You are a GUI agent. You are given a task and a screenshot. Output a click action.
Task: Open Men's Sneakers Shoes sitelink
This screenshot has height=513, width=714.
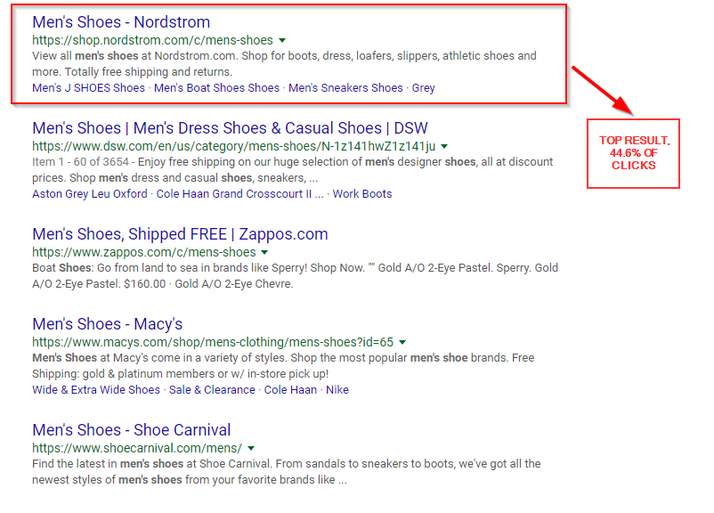pyautogui.click(x=345, y=88)
